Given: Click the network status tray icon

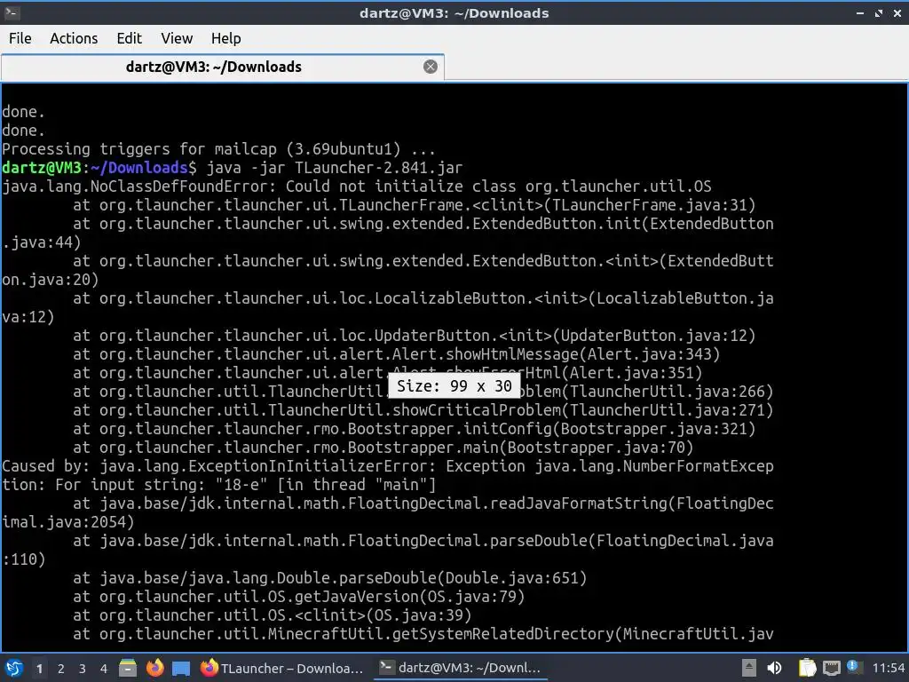Looking at the screenshot, I should click(831, 668).
